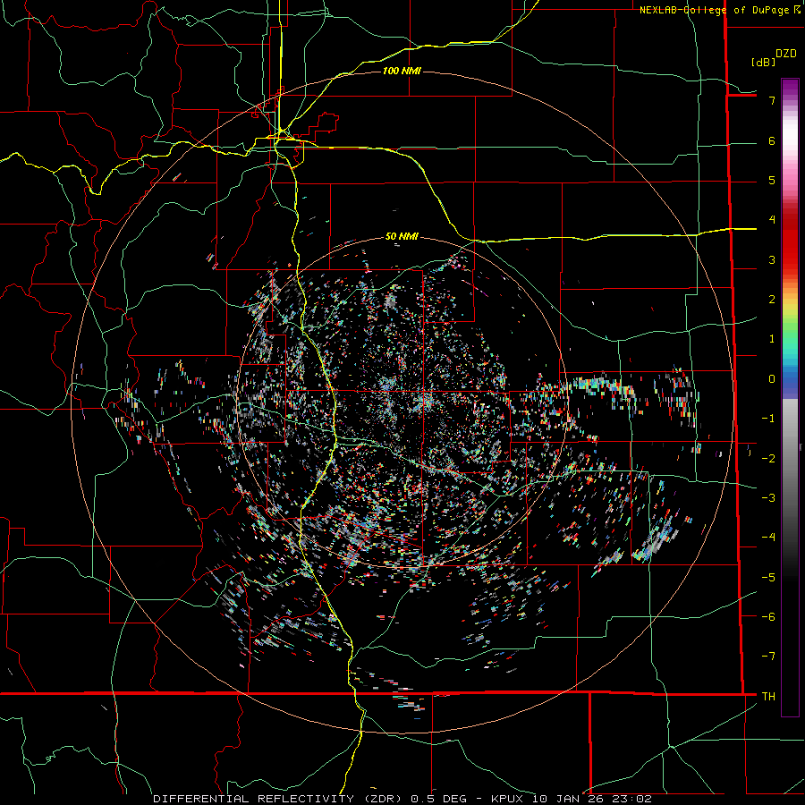Select the DZD product label
805x805 pixels.
click(x=786, y=54)
